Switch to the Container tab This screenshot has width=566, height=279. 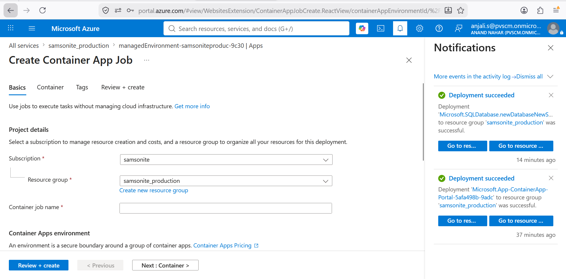50,87
